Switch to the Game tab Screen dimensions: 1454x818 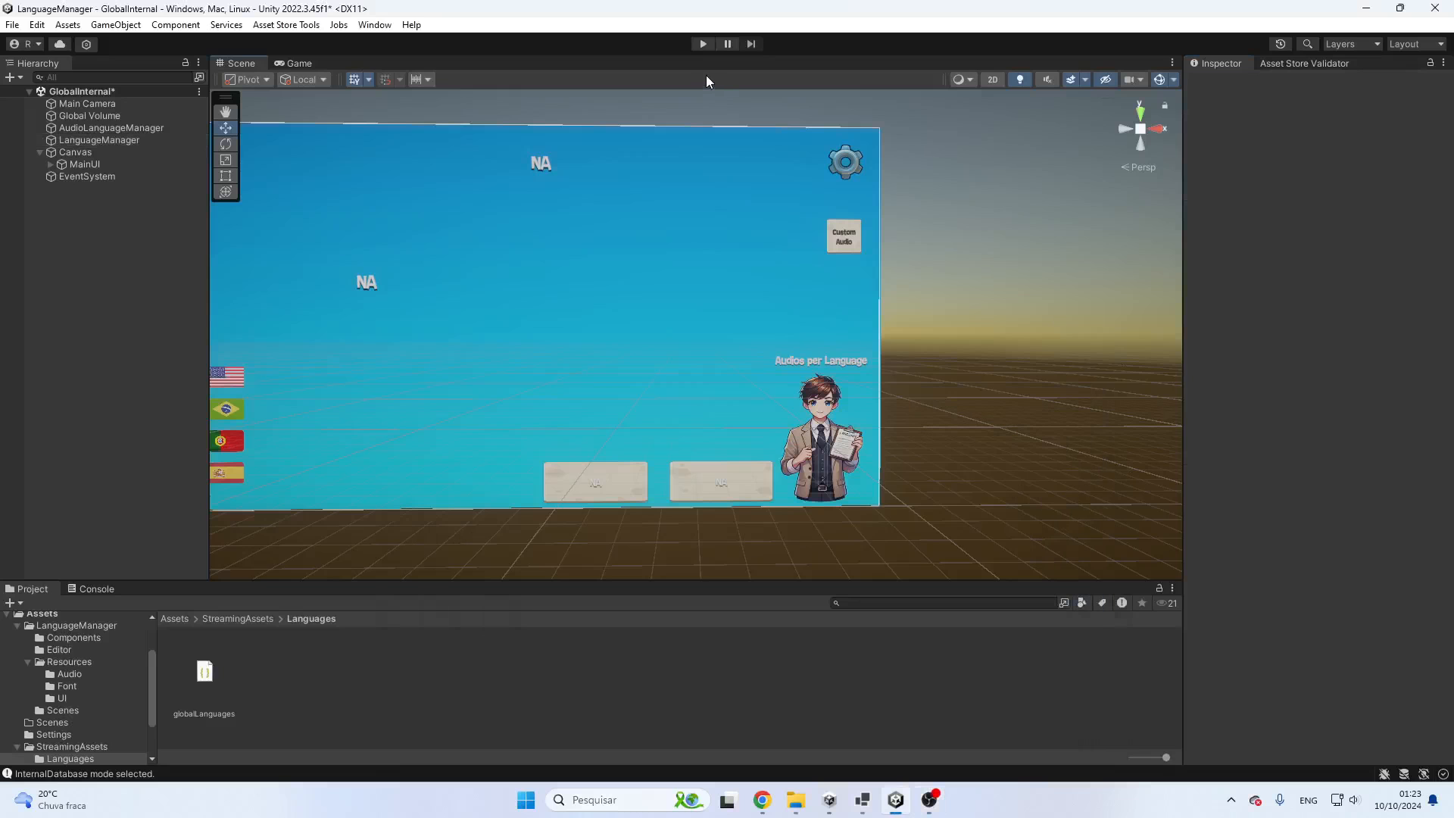pos(294,63)
